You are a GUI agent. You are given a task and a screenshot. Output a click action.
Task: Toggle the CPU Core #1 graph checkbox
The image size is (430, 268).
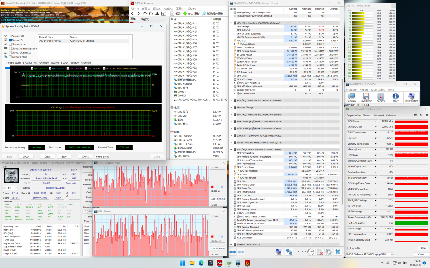(32, 69)
